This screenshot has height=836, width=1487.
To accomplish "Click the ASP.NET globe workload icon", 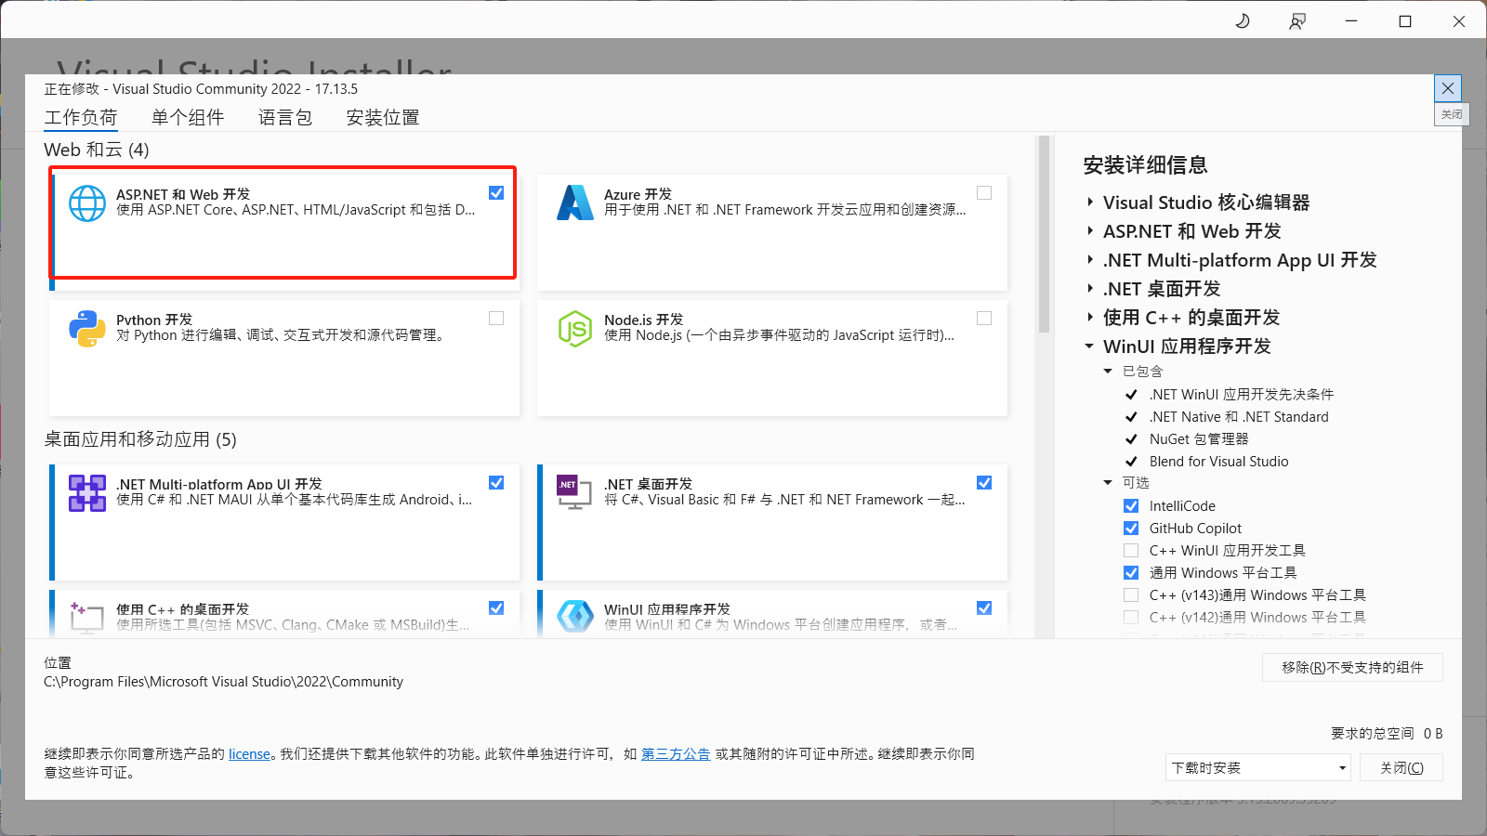I will [x=87, y=203].
